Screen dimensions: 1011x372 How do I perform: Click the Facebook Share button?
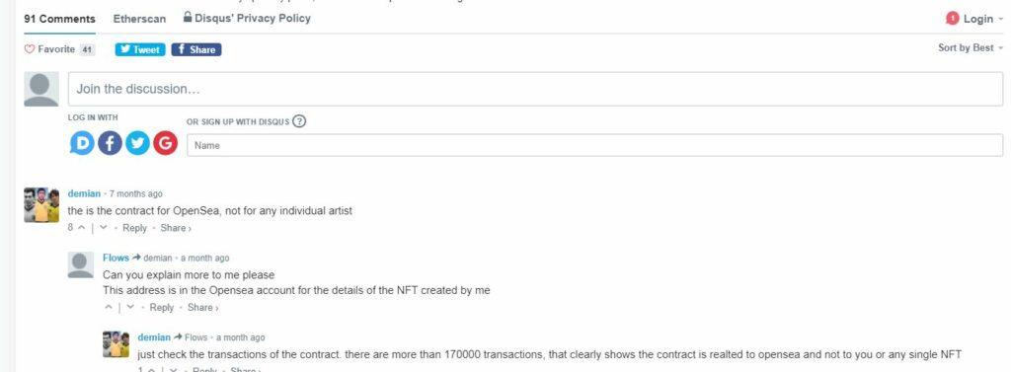(x=196, y=49)
